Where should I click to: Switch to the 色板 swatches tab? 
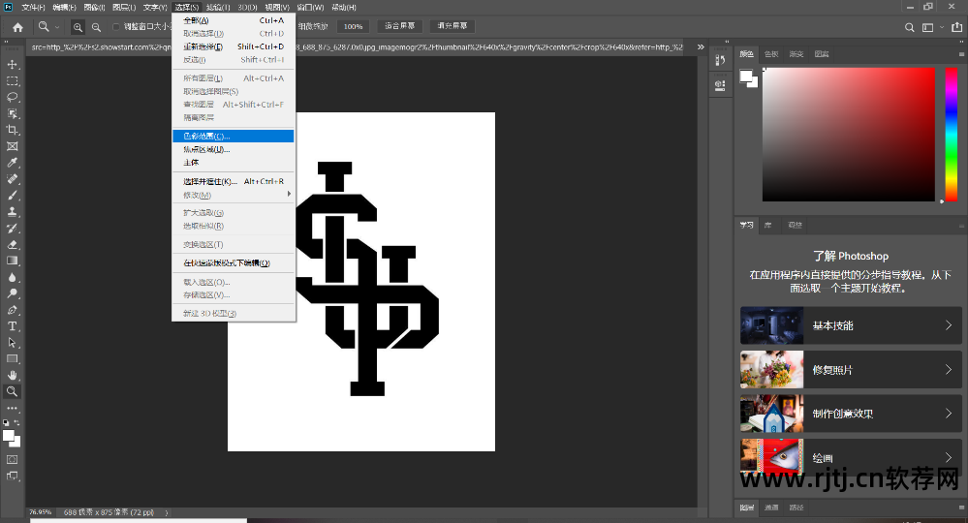click(771, 54)
